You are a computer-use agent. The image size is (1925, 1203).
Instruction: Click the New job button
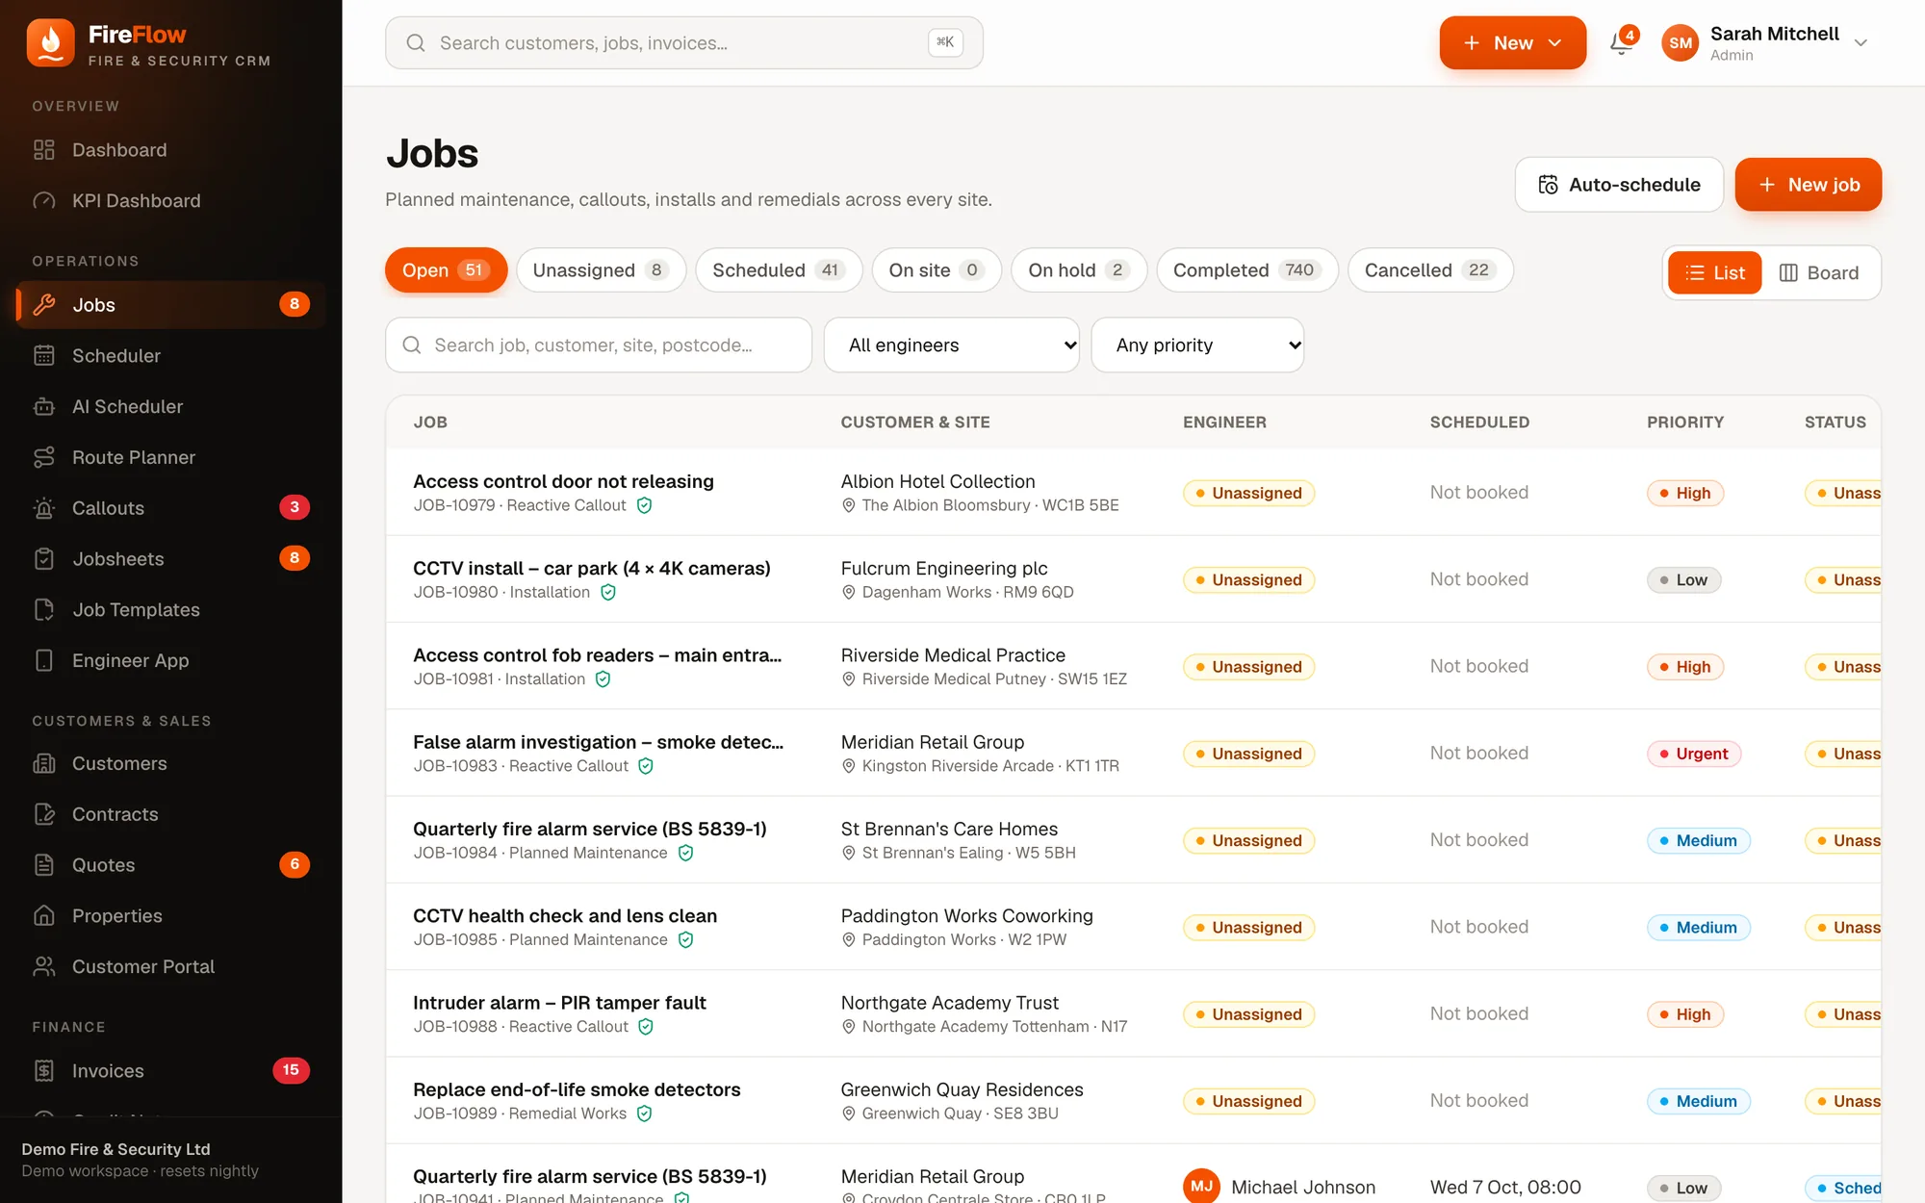(x=1808, y=185)
